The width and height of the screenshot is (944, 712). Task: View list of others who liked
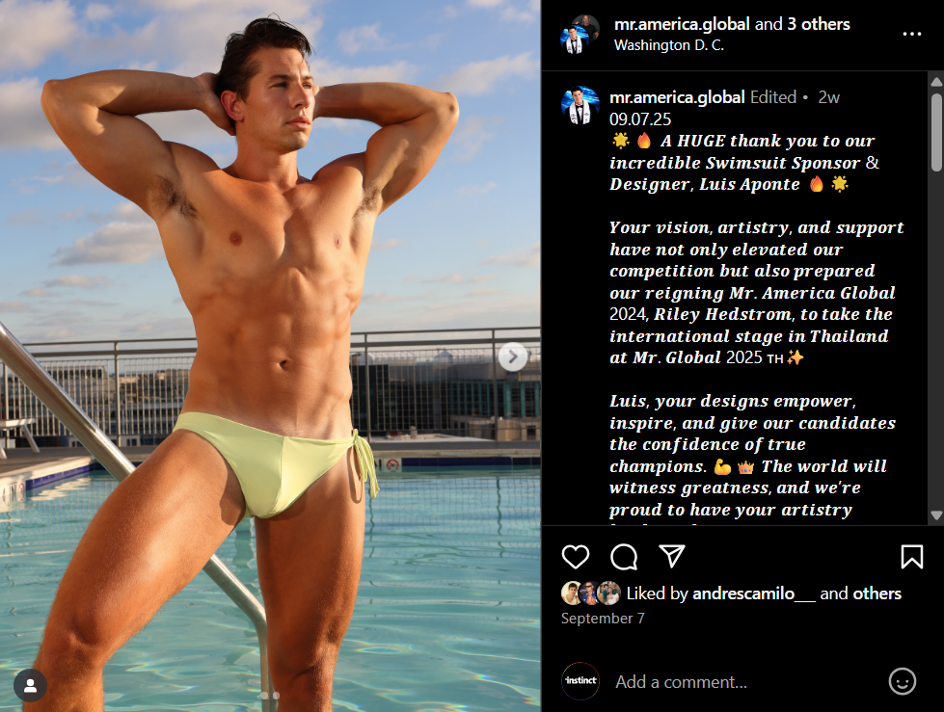click(x=877, y=593)
